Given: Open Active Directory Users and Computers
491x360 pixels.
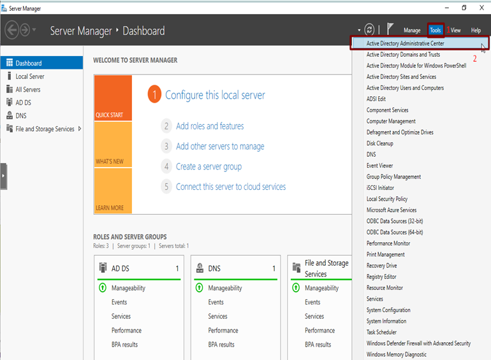Looking at the screenshot, I should 405,88.
